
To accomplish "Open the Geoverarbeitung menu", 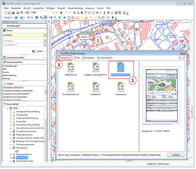I will coord(75,8).
